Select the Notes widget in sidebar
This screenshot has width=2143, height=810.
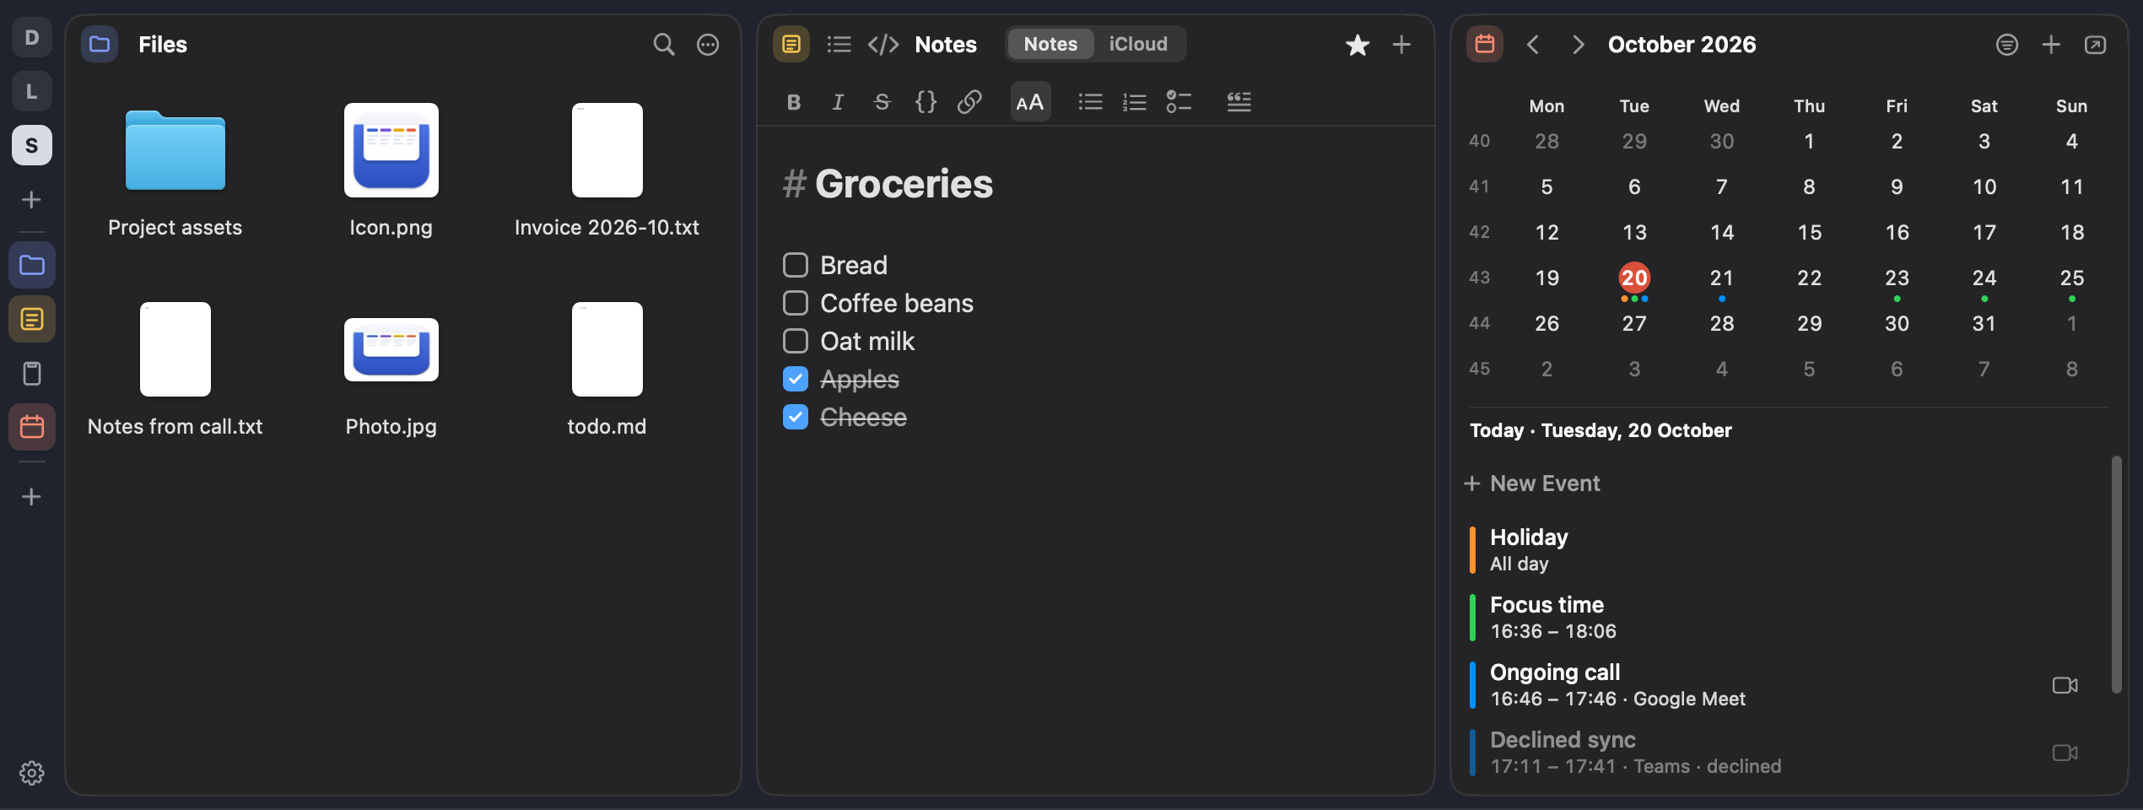[32, 319]
